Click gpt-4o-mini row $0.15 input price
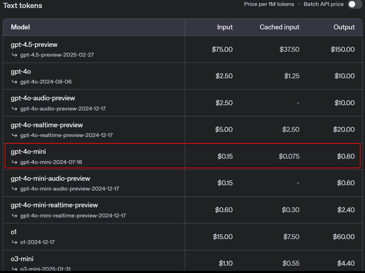This screenshot has width=365, height=273. (225, 156)
